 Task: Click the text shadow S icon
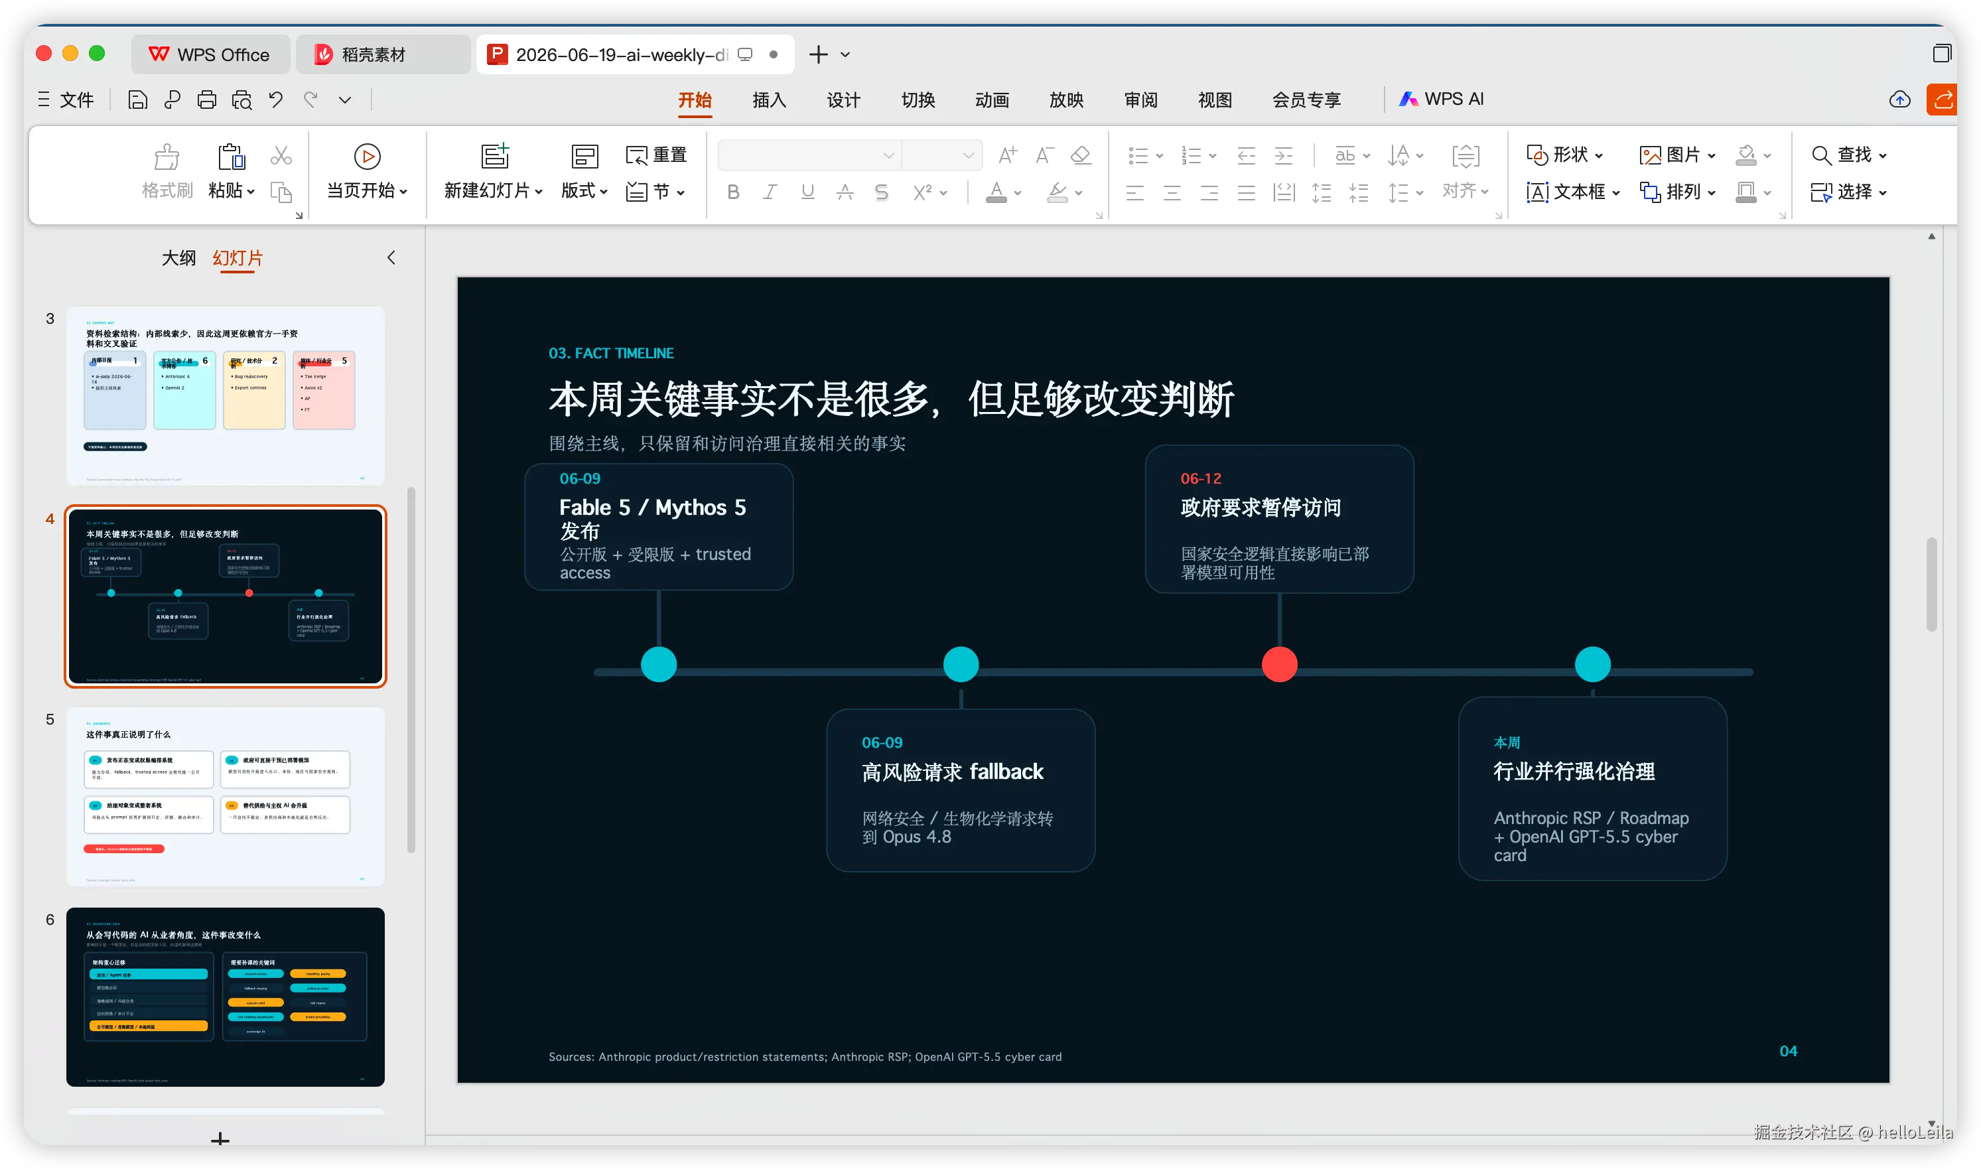pos(882,192)
